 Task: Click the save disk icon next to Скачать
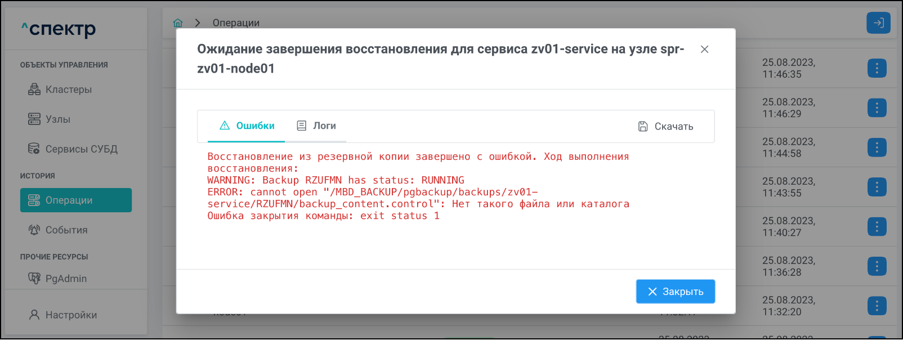[643, 126]
